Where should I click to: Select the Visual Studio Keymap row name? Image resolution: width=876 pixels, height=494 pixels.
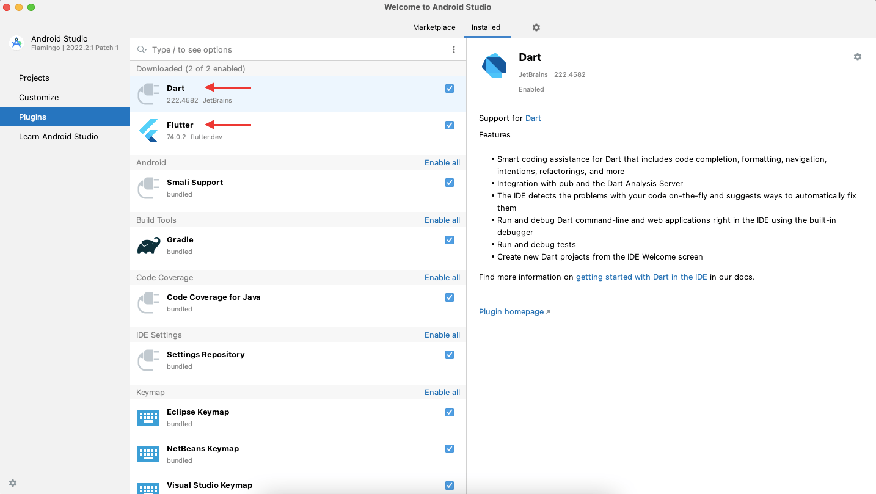click(210, 485)
